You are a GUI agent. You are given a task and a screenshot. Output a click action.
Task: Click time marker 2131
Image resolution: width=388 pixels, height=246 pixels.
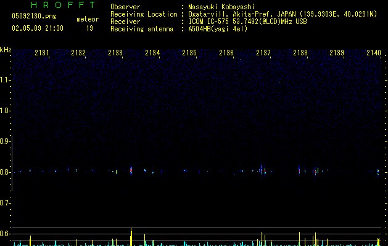tap(42, 53)
